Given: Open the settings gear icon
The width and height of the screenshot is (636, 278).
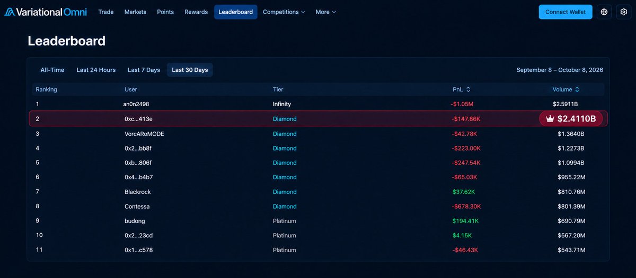Looking at the screenshot, I should click(624, 12).
